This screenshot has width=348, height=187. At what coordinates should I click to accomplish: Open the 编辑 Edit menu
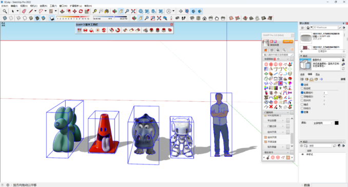coord(14,6)
